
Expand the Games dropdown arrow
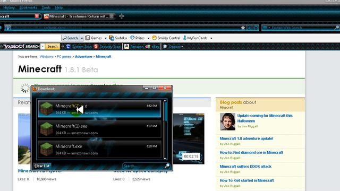[106, 38]
